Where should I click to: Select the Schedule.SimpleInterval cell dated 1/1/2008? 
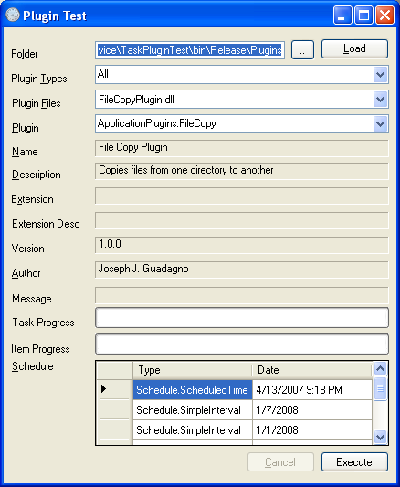pos(193,430)
